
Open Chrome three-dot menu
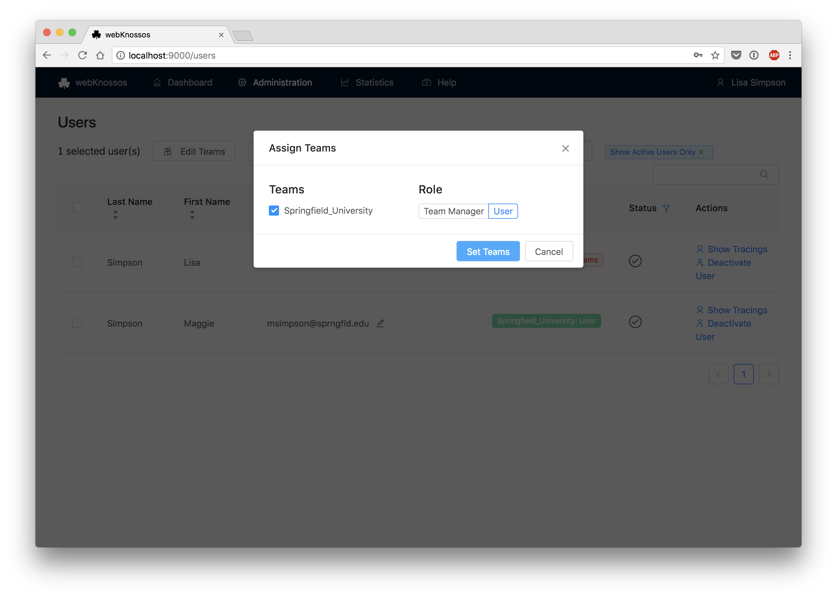[x=790, y=55]
